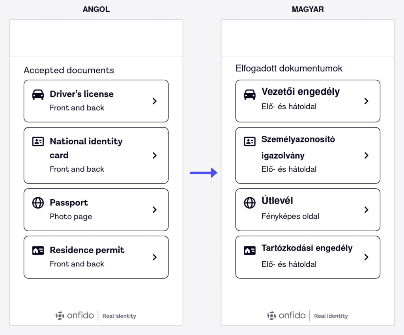Image resolution: width=404 pixels, height=335 pixels.
Task: Click the house card icon beside Tartózkodási engedély
Action: click(x=250, y=251)
